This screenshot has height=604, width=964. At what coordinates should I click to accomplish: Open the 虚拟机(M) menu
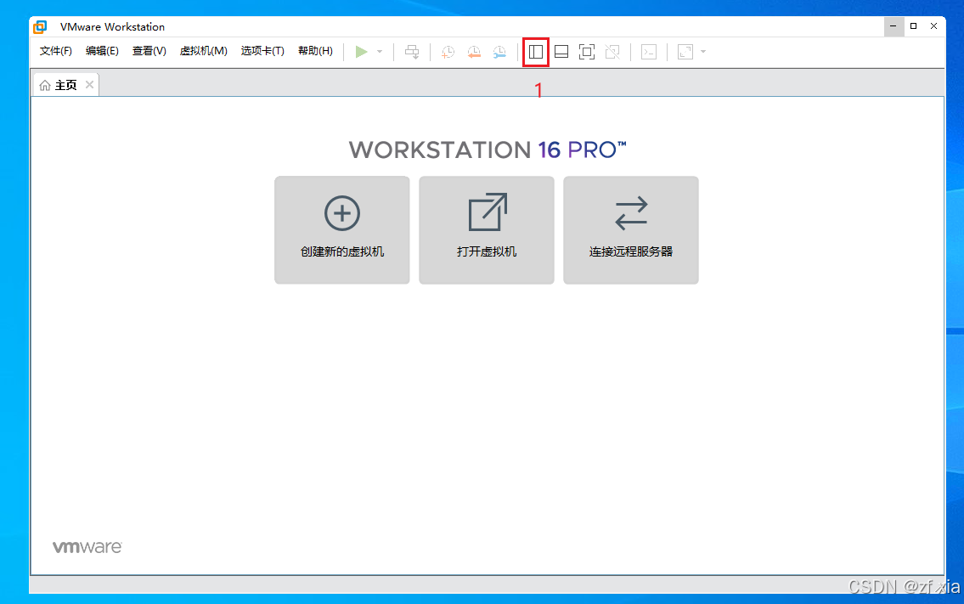(203, 51)
